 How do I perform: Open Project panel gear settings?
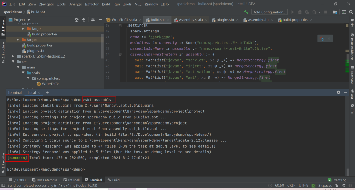click(x=93, y=20)
